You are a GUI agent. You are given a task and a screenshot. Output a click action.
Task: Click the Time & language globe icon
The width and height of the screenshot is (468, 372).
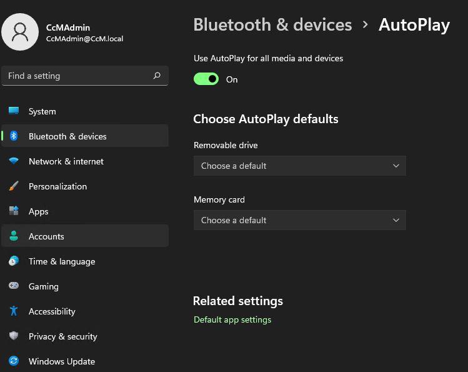(14, 261)
